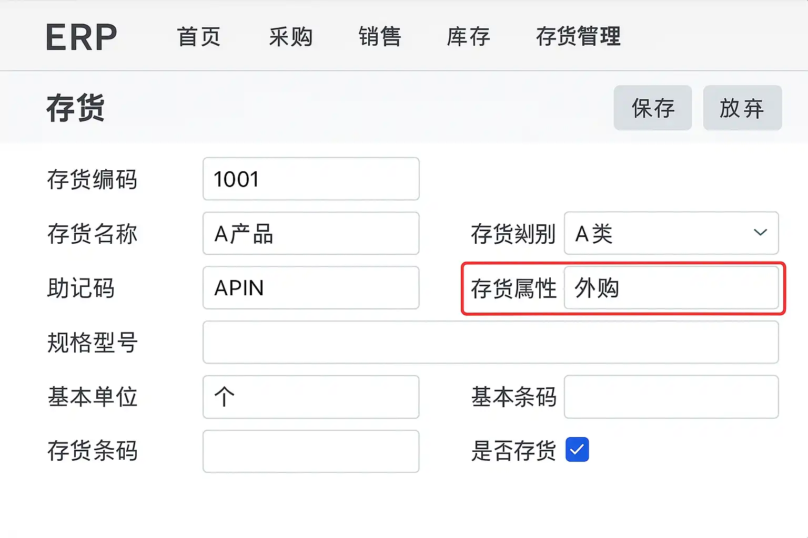Open the 采购 menu
The image size is (808, 538).
(x=291, y=37)
